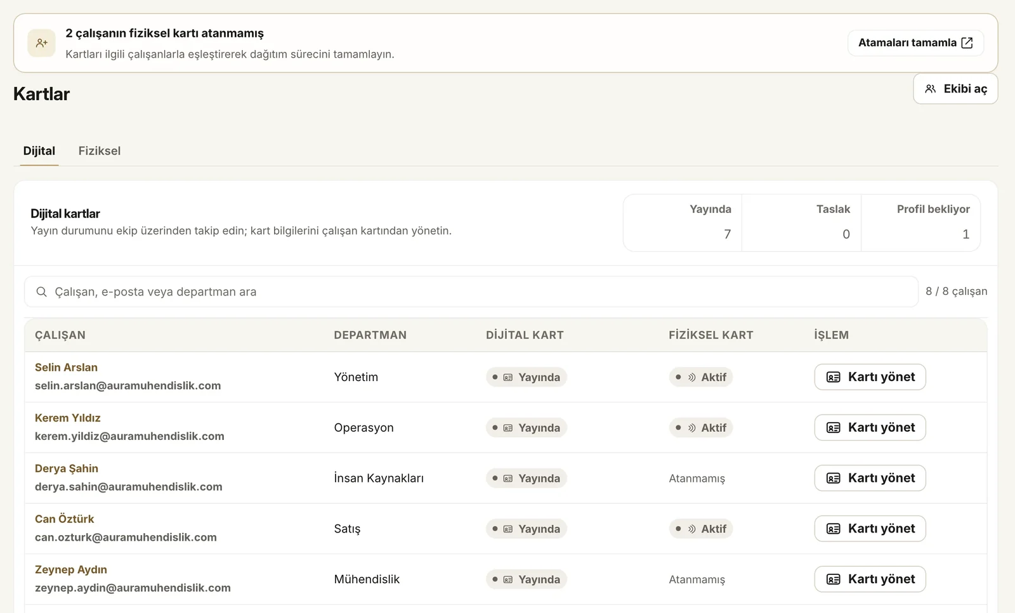
Task: Focus the employee search field
Action: click(x=471, y=292)
